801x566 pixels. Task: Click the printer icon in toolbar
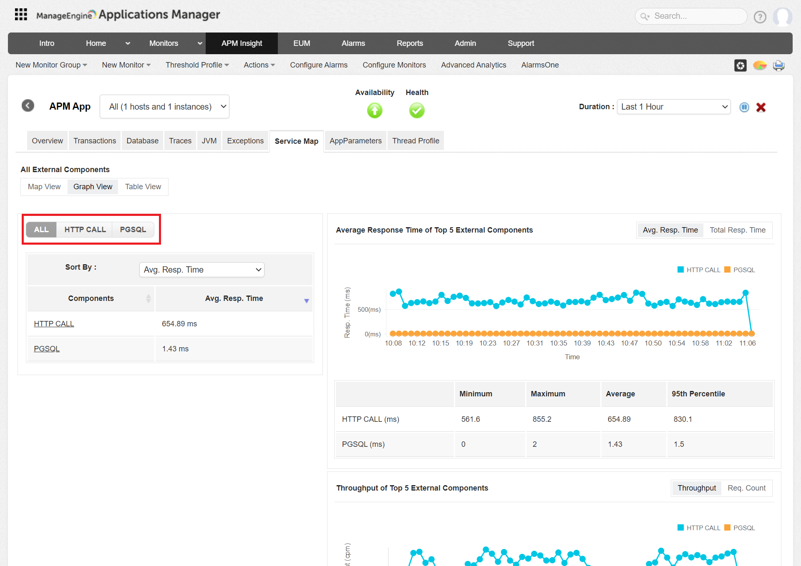(778, 65)
